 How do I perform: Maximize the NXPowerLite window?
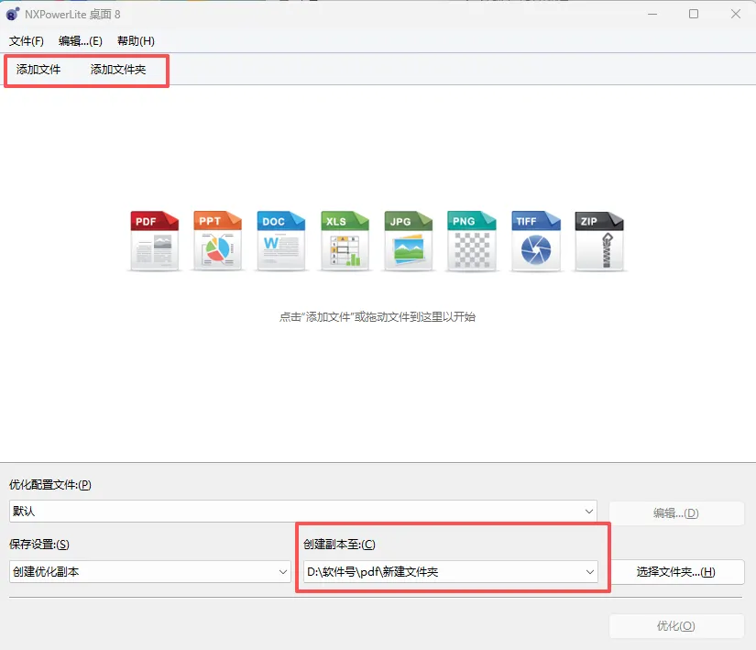click(694, 14)
